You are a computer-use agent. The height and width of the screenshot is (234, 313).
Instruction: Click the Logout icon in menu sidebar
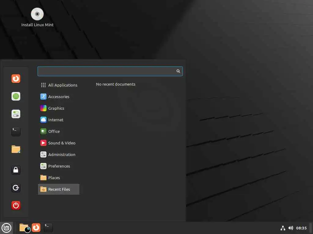tap(16, 188)
